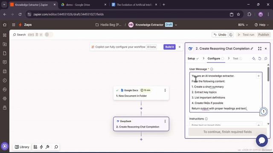
Task: Open Chrome tab search dropdown
Action: pyautogui.click(x=4, y=5)
